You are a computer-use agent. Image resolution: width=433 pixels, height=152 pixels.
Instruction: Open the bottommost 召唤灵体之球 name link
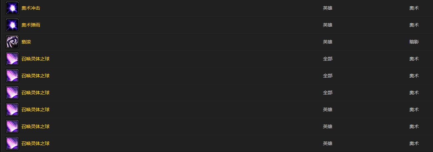36,143
